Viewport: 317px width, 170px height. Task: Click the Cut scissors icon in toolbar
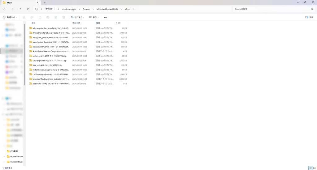24,17
